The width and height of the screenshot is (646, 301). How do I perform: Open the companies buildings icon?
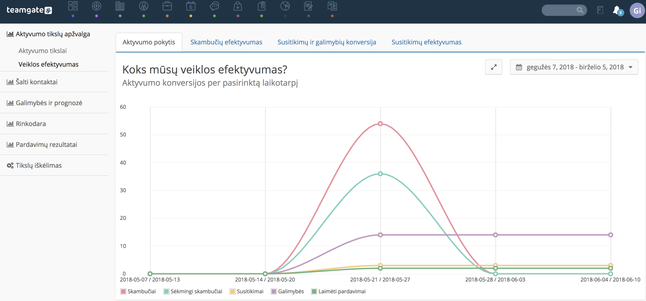tap(120, 6)
